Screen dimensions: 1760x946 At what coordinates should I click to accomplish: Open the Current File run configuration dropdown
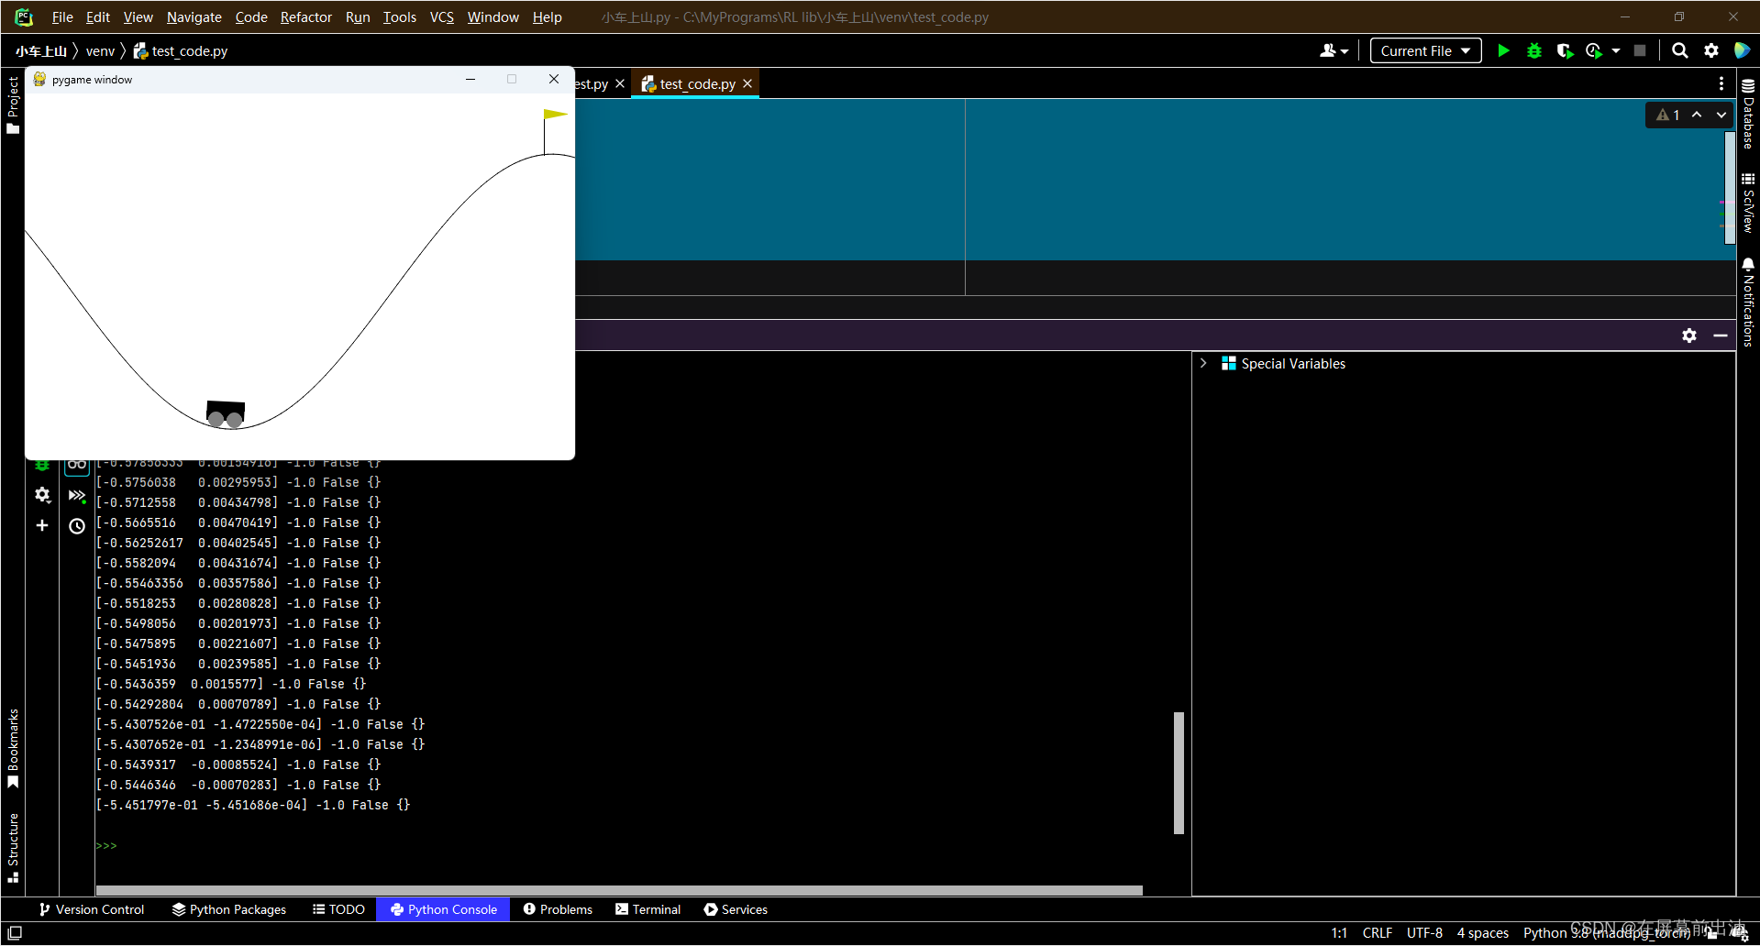pos(1425,50)
